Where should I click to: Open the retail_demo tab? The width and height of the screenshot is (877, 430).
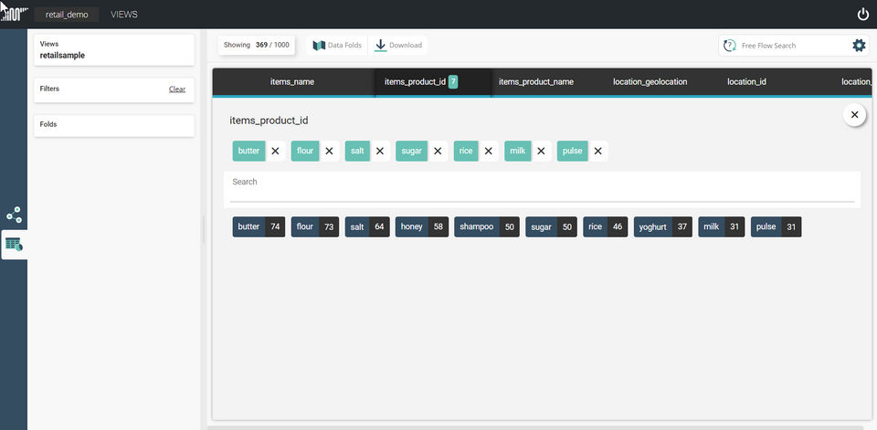67,15
